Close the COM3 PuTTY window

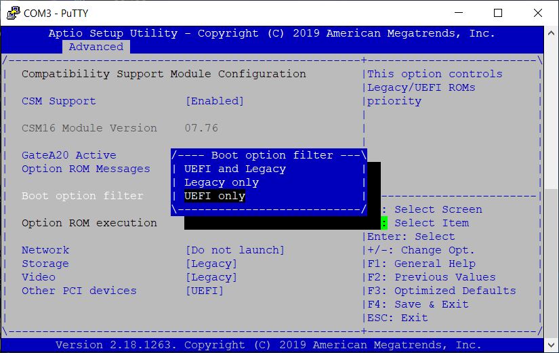click(537, 13)
